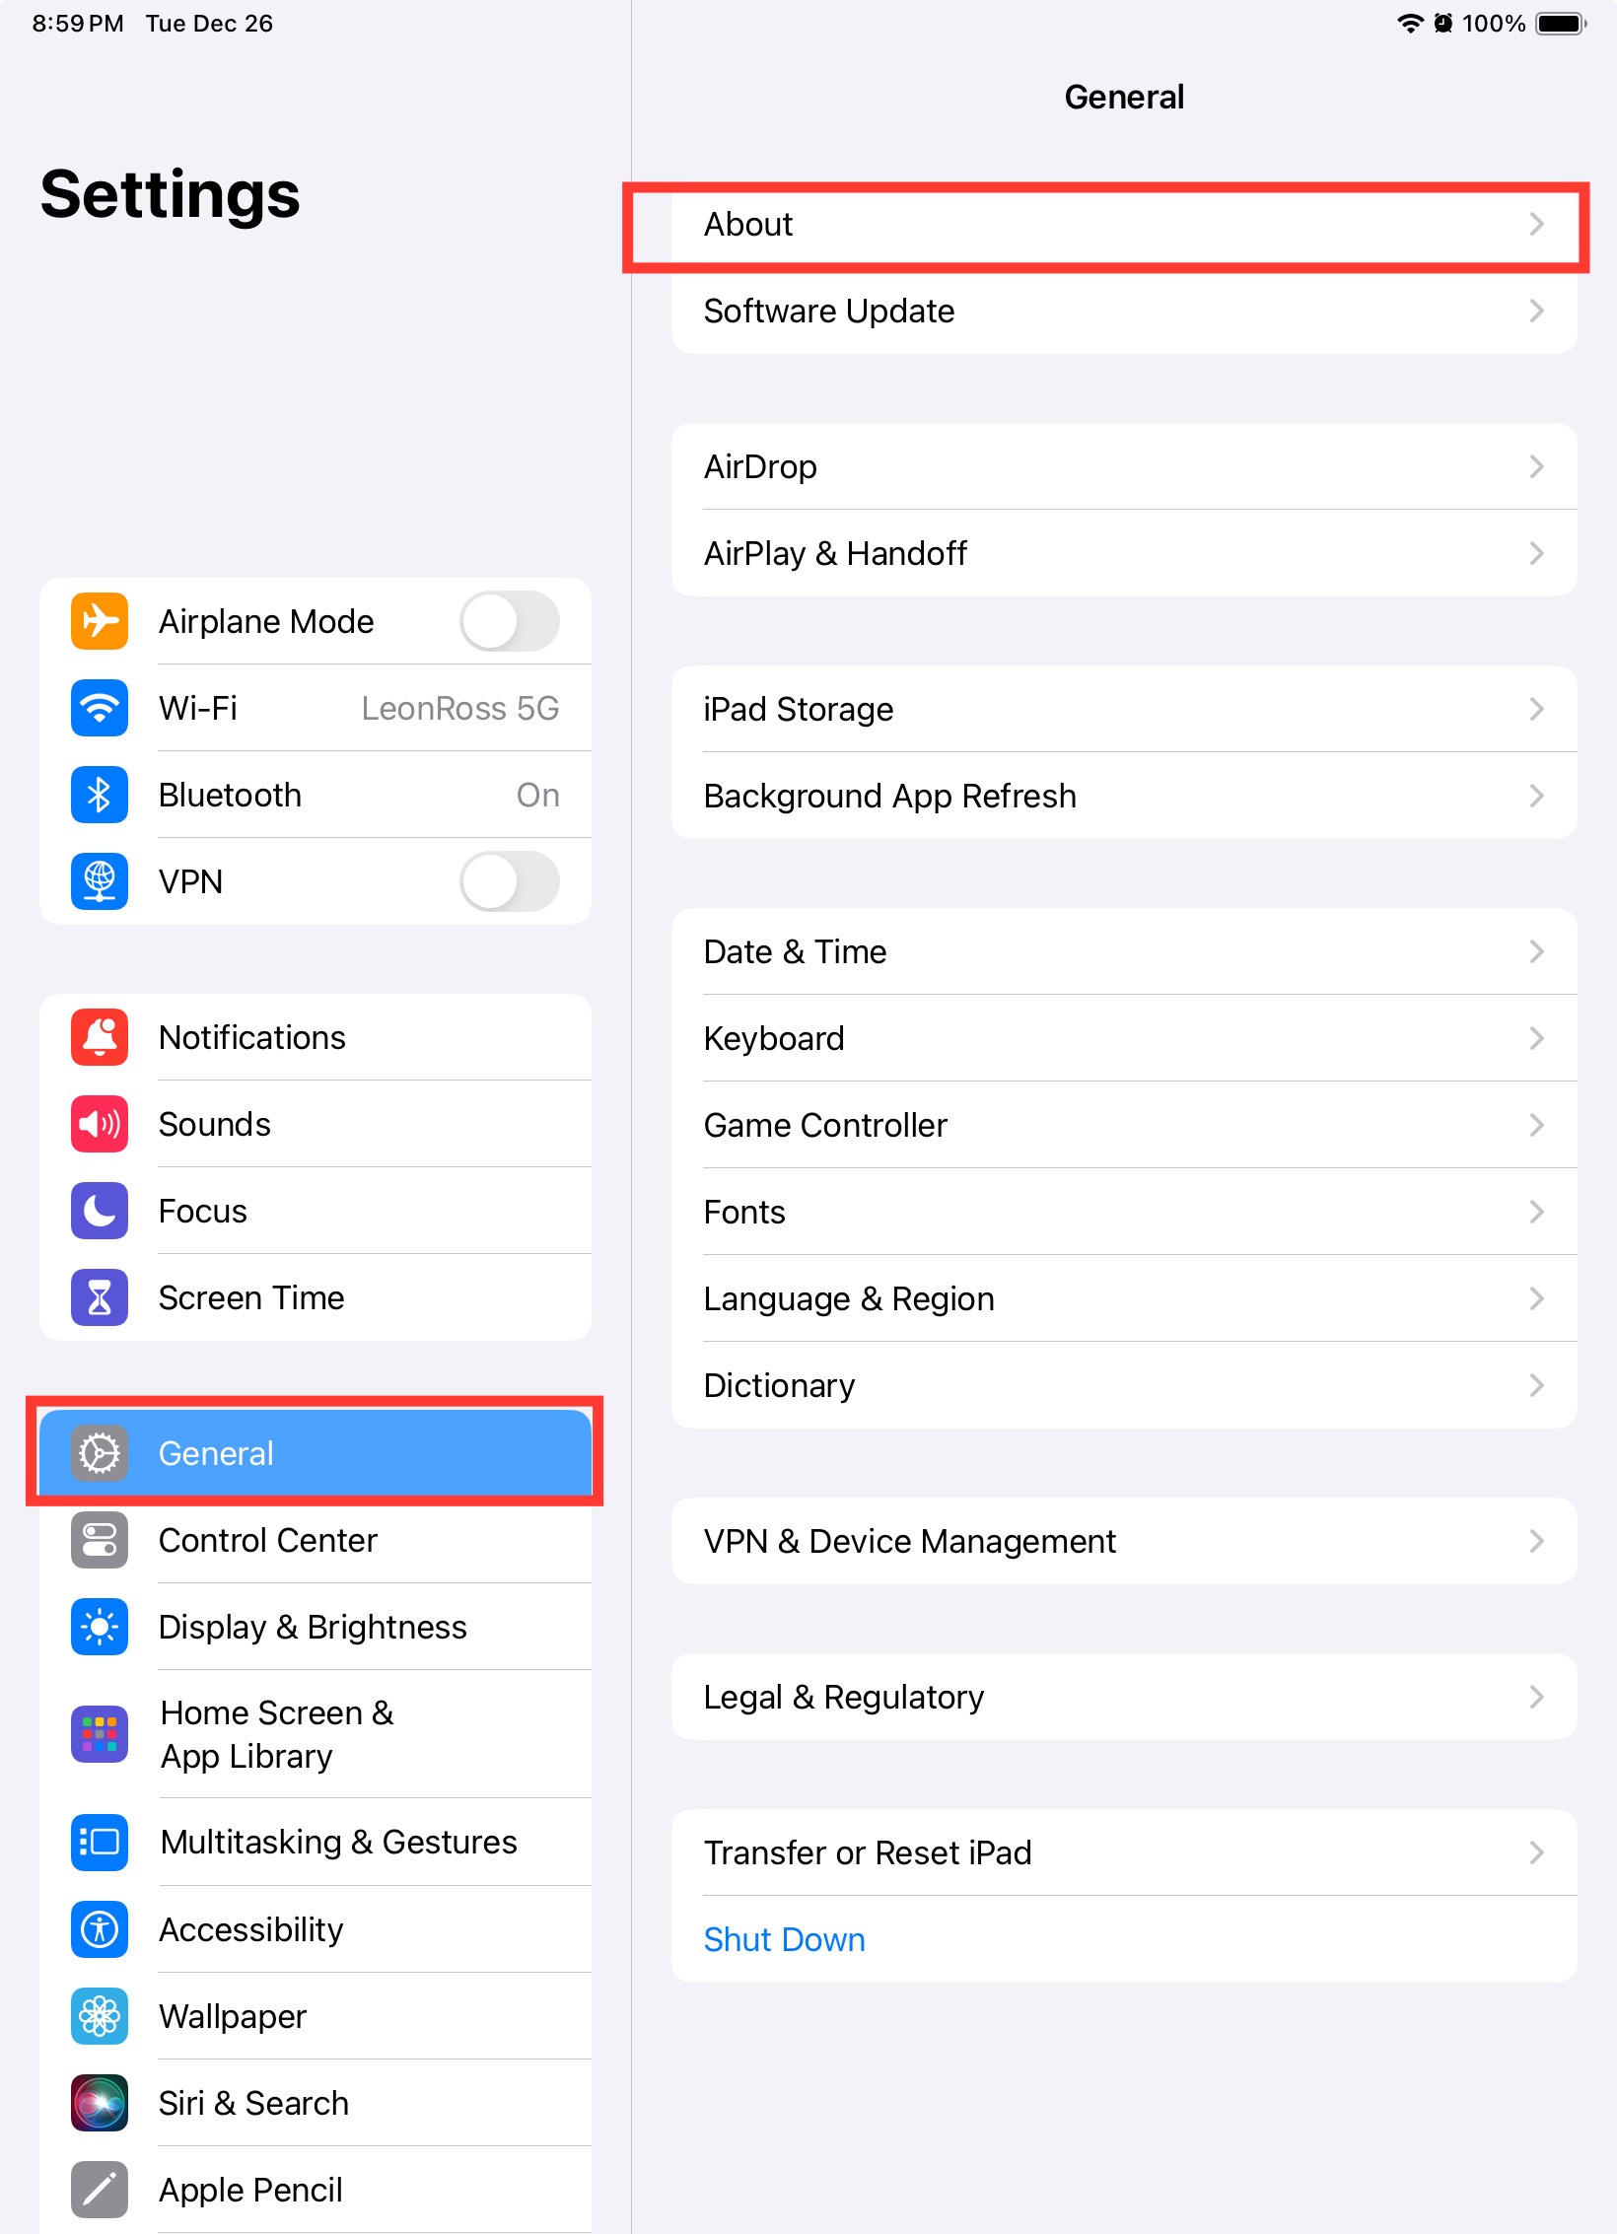
Task: Tap the Fonts row chevron
Action: pyautogui.click(x=1536, y=1212)
